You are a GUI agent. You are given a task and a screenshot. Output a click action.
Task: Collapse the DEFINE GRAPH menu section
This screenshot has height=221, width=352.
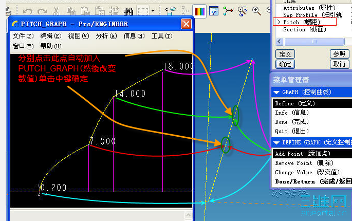(276, 143)
